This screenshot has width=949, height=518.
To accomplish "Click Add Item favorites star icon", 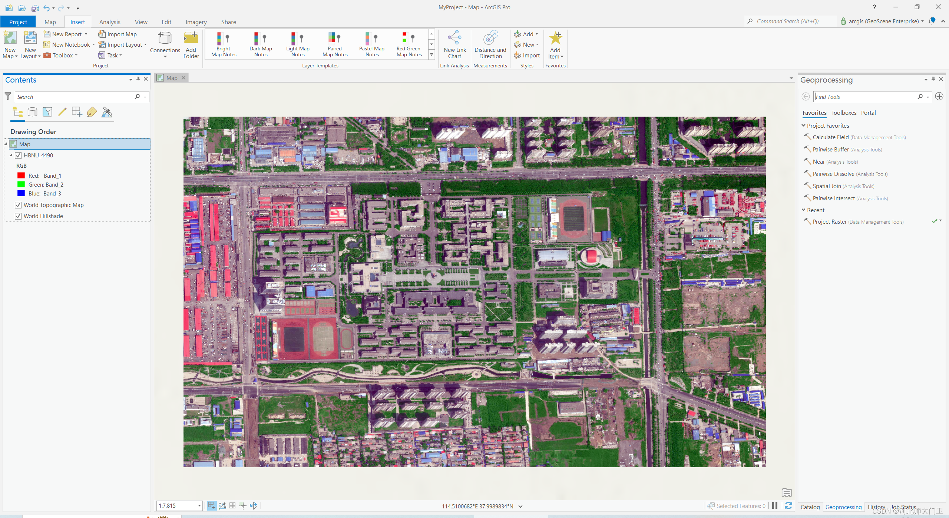I will 555,38.
